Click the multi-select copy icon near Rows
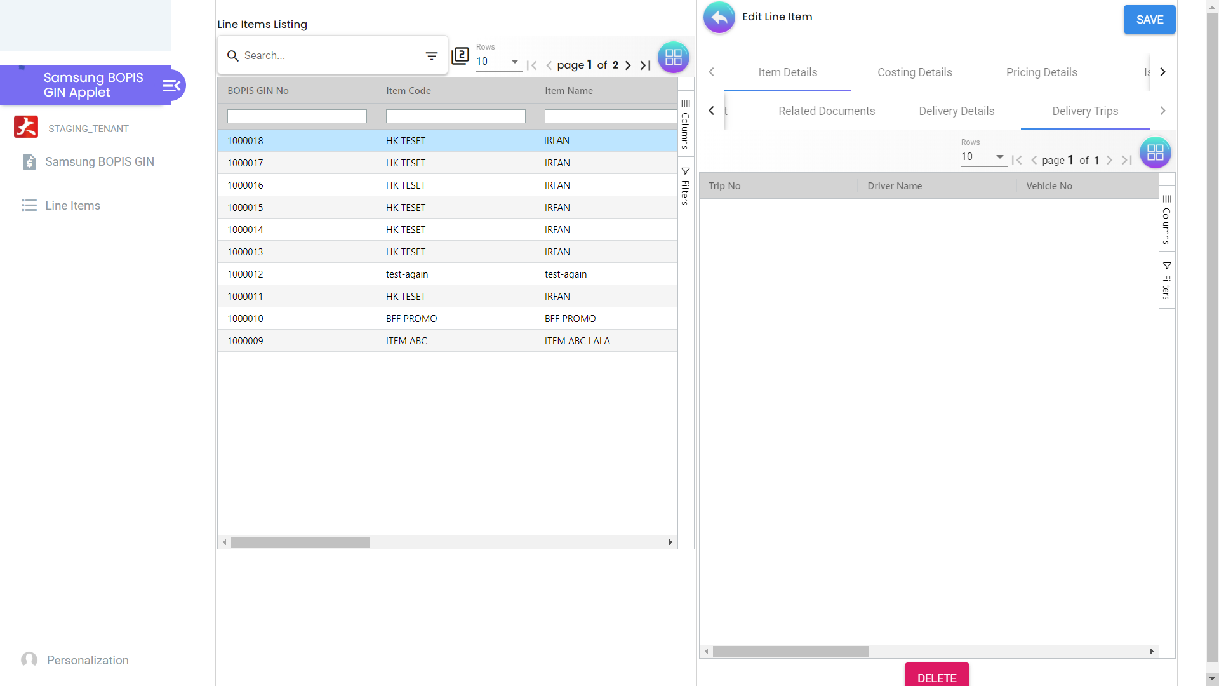The image size is (1219, 686). 460,56
